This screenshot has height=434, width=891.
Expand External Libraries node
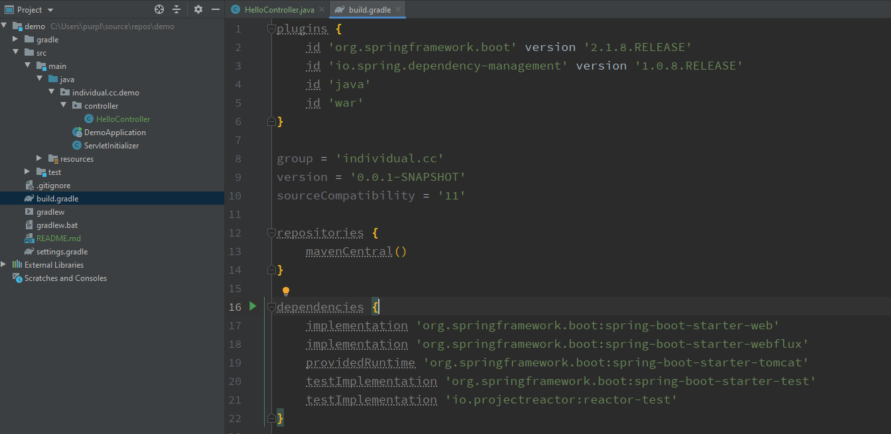(x=4, y=264)
